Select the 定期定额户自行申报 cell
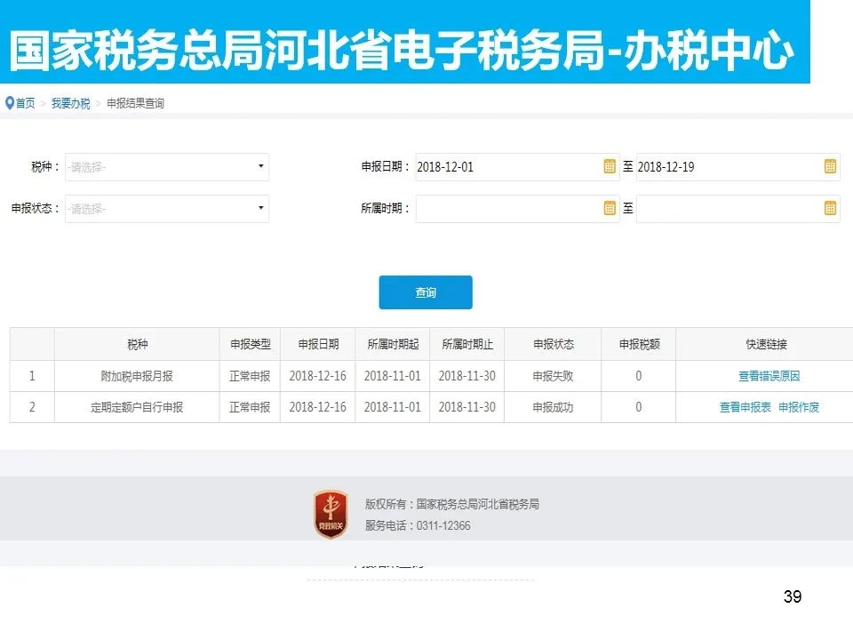853x640 pixels. point(137,407)
